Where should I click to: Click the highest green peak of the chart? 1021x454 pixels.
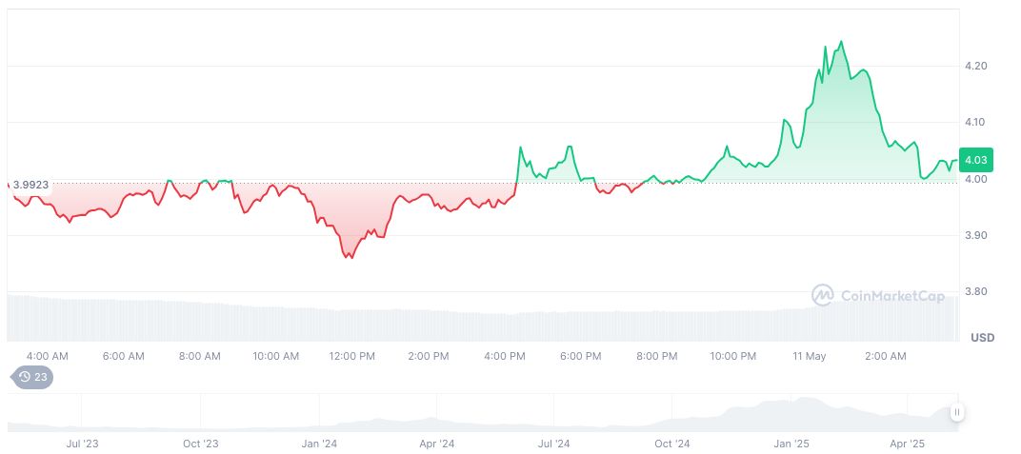840,42
